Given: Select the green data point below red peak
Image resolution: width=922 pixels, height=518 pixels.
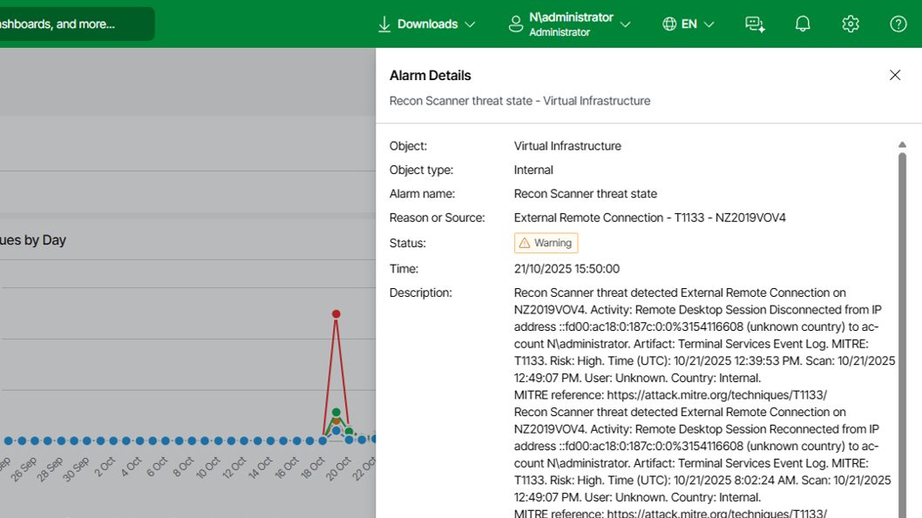Looking at the screenshot, I should pos(336,412).
